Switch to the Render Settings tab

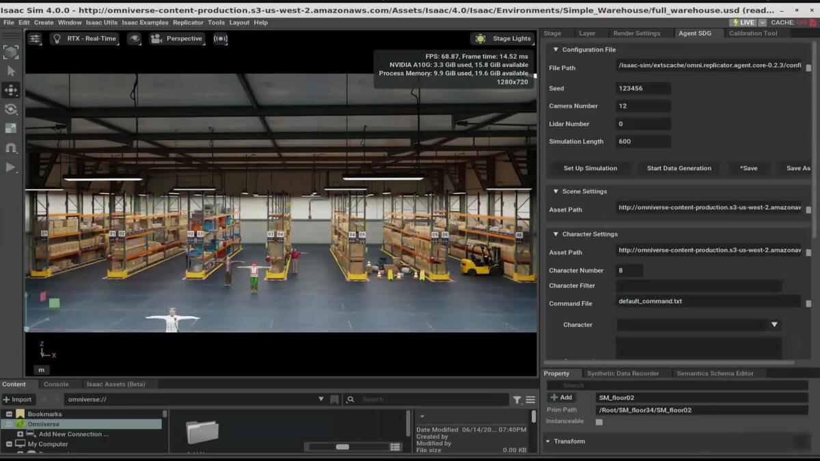636,33
